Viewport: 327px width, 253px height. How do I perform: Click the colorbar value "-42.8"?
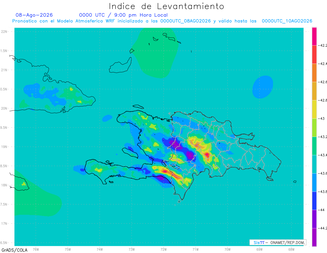click(x=323, y=100)
